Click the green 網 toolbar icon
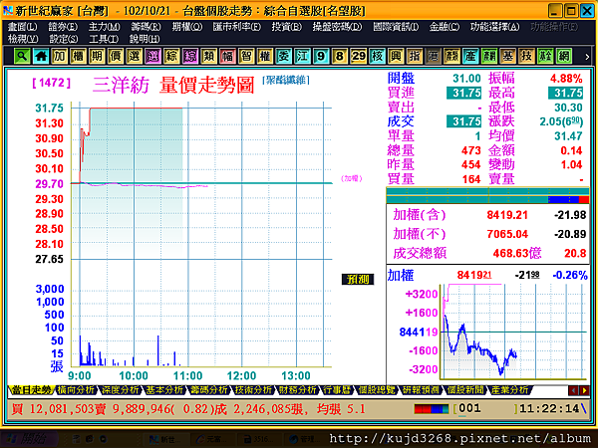Viewport: 598px width, 448px height. click(564, 57)
